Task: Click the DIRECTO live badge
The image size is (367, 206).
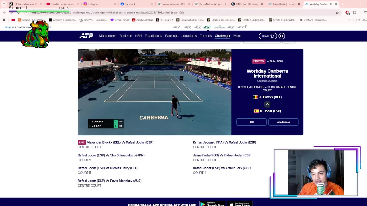Action: click(258, 61)
